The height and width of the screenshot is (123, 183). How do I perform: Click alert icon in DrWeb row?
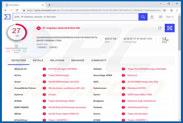[x=44, y=101]
